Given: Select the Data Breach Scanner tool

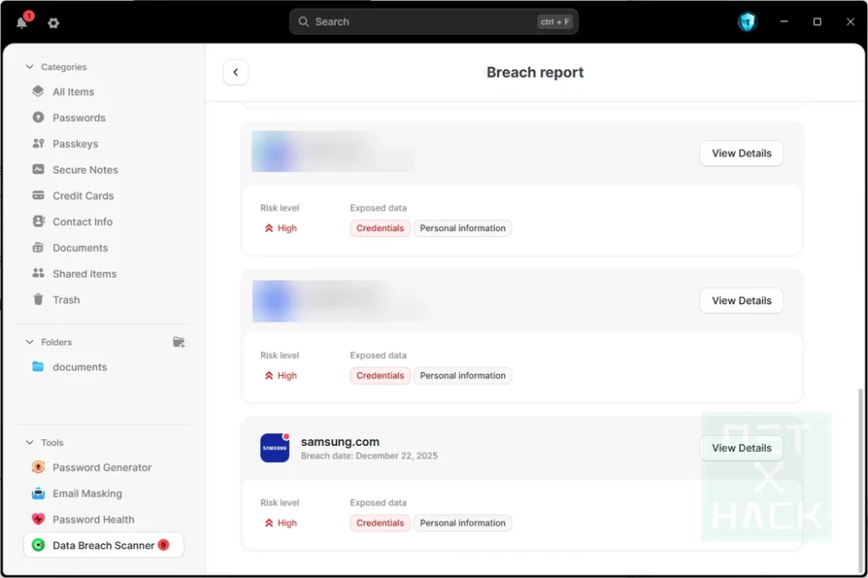Looking at the screenshot, I should (103, 546).
